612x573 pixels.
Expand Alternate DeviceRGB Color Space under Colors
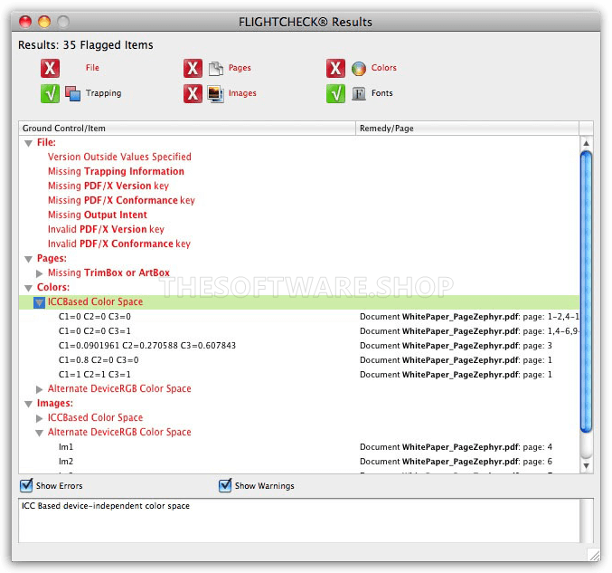[39, 389]
